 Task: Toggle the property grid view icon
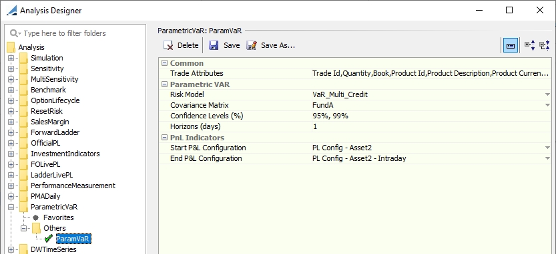tap(511, 46)
